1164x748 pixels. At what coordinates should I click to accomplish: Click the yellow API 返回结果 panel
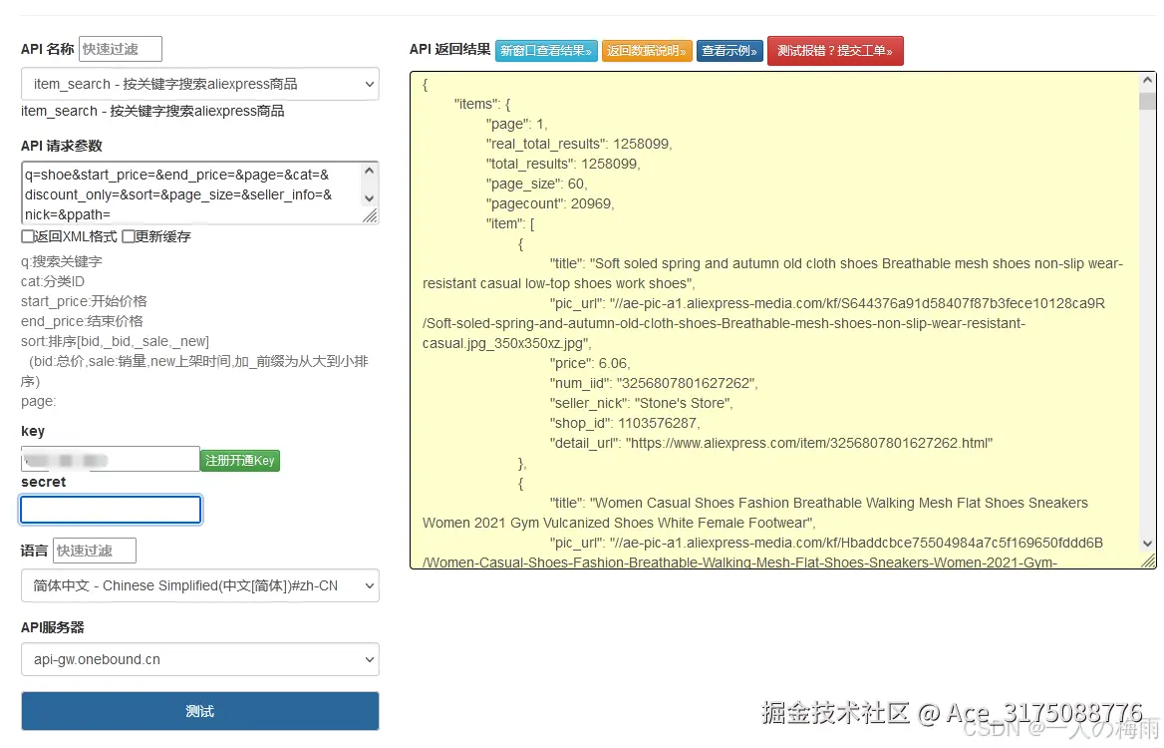777,319
